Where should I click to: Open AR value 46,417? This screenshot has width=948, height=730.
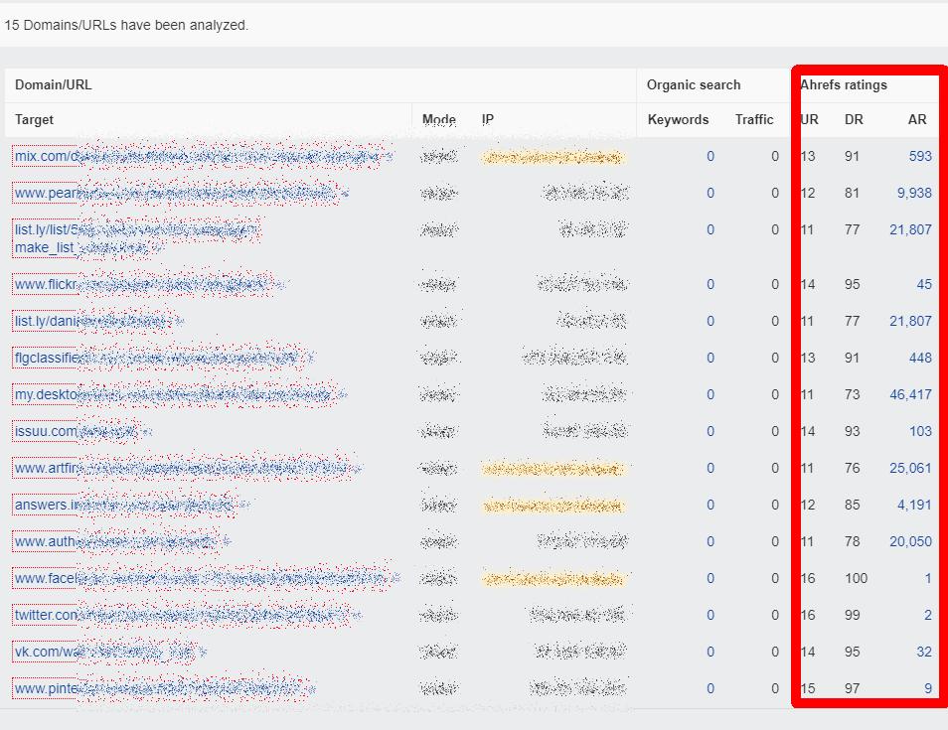(910, 395)
